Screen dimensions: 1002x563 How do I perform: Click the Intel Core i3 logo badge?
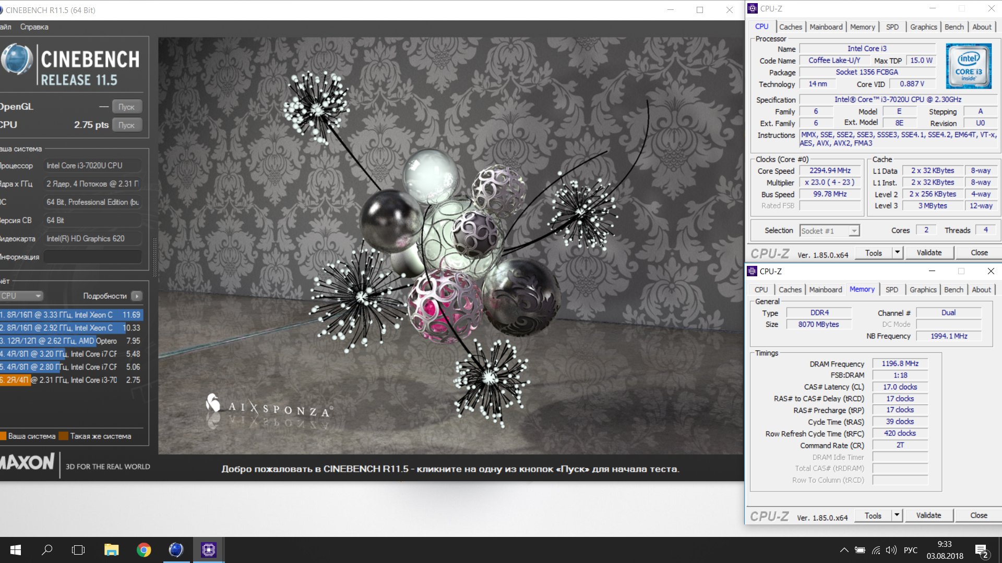pos(969,66)
